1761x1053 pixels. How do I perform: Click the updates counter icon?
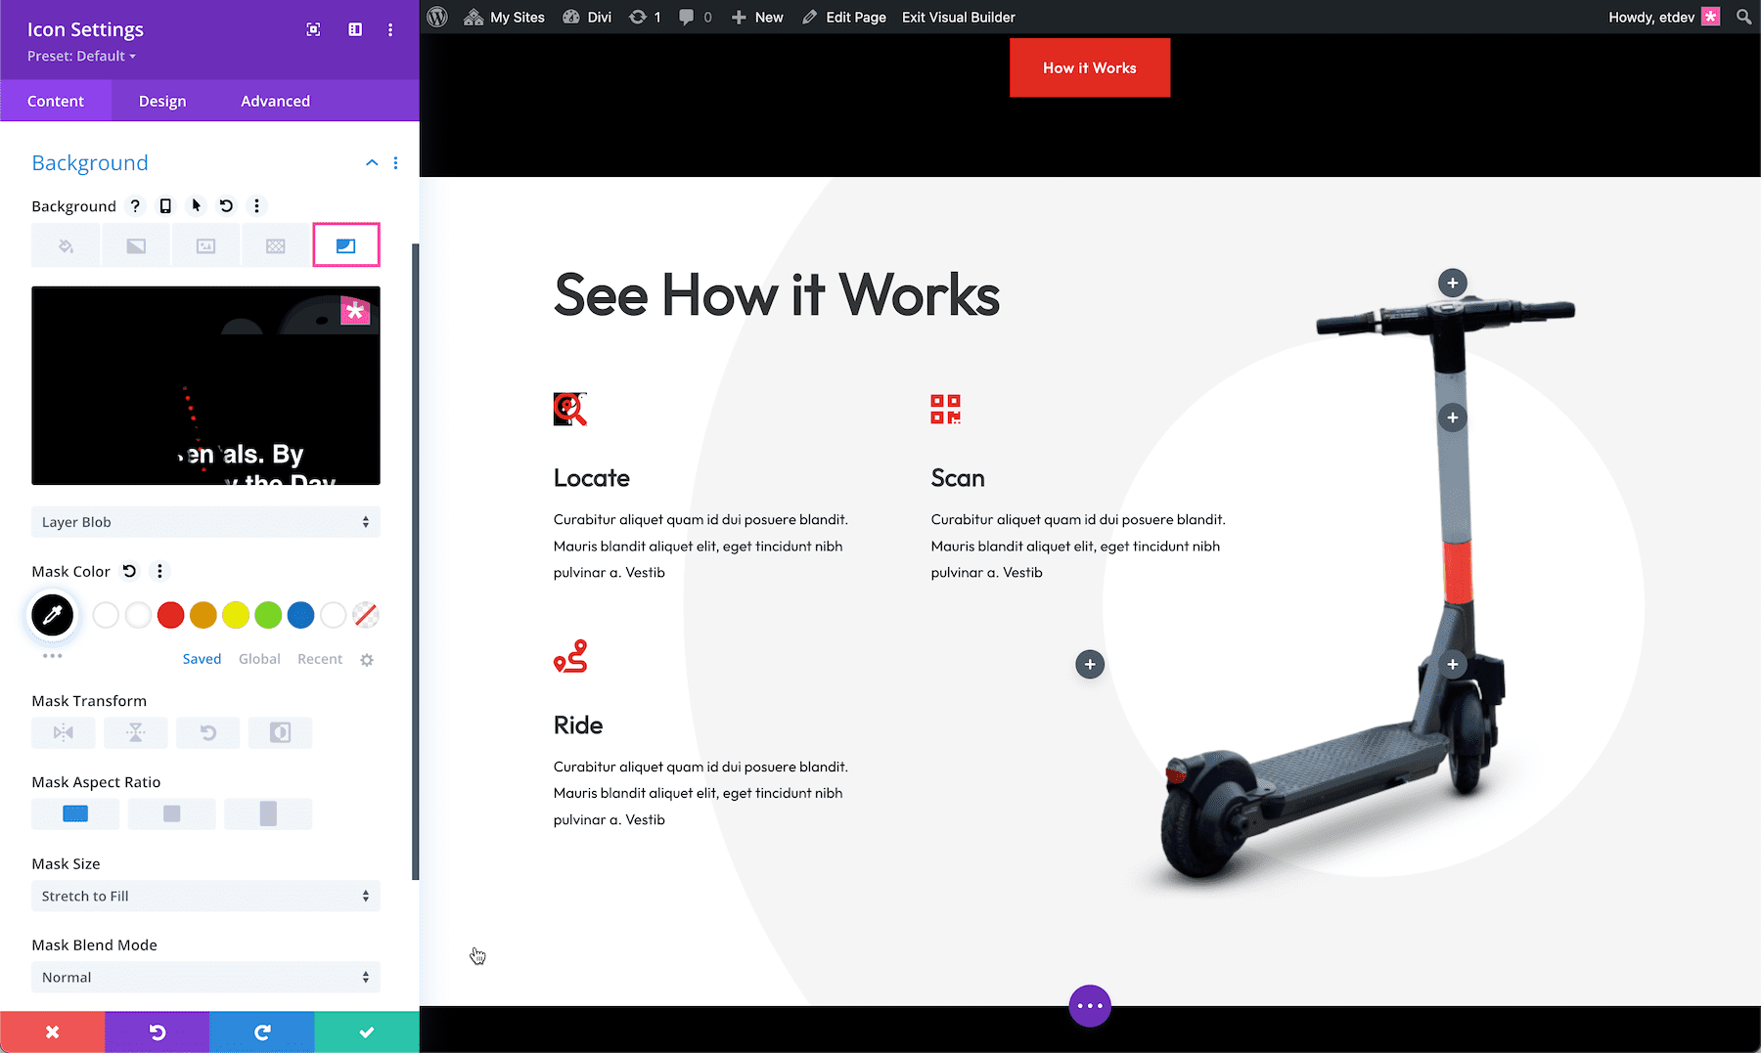click(645, 17)
